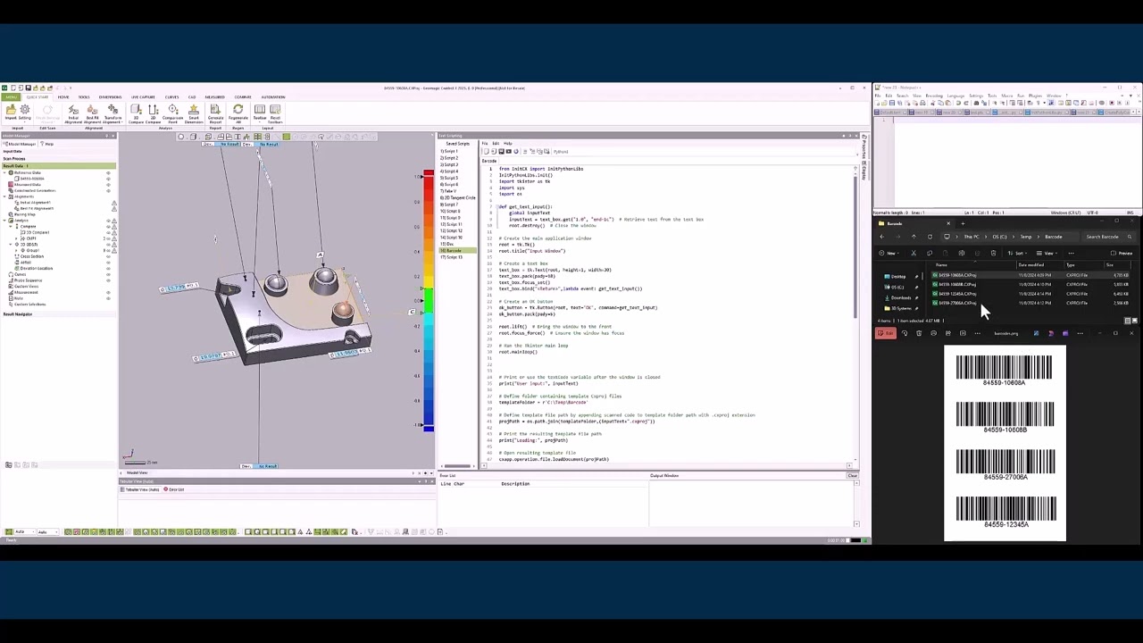Switch to the HOME ribbon tab
1143x643 pixels.
(63, 96)
